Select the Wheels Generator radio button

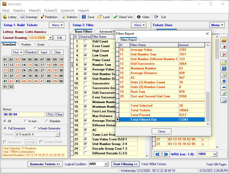(x=35, y=128)
